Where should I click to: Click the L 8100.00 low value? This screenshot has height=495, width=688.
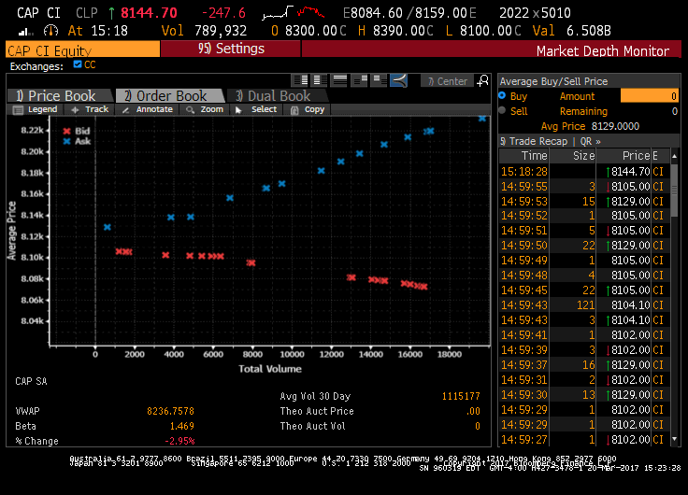(x=486, y=31)
